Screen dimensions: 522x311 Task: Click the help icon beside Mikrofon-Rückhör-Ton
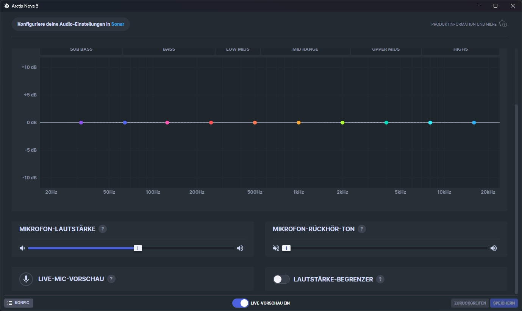(362, 229)
